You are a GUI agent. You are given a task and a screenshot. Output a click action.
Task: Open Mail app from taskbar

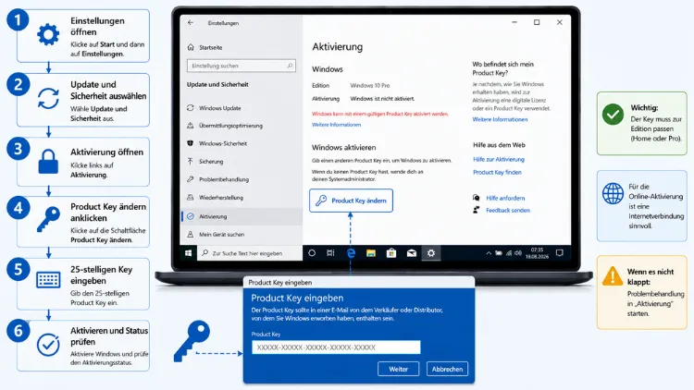pyautogui.click(x=412, y=253)
